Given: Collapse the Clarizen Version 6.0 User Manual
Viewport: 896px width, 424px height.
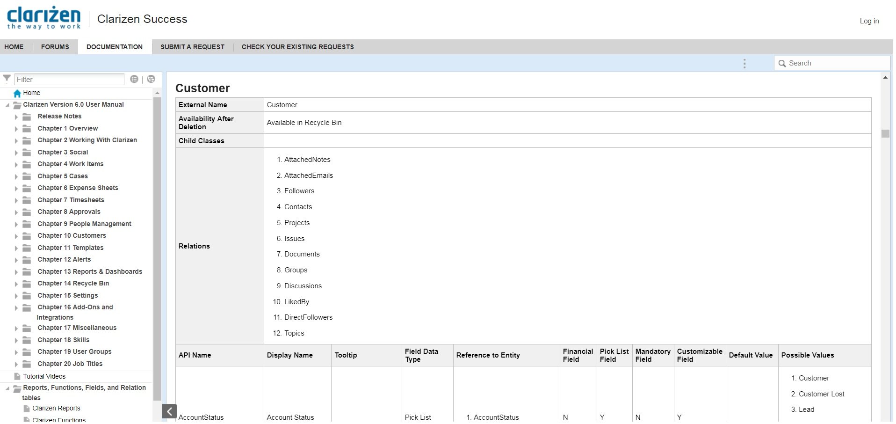Looking at the screenshot, I should pos(7,105).
